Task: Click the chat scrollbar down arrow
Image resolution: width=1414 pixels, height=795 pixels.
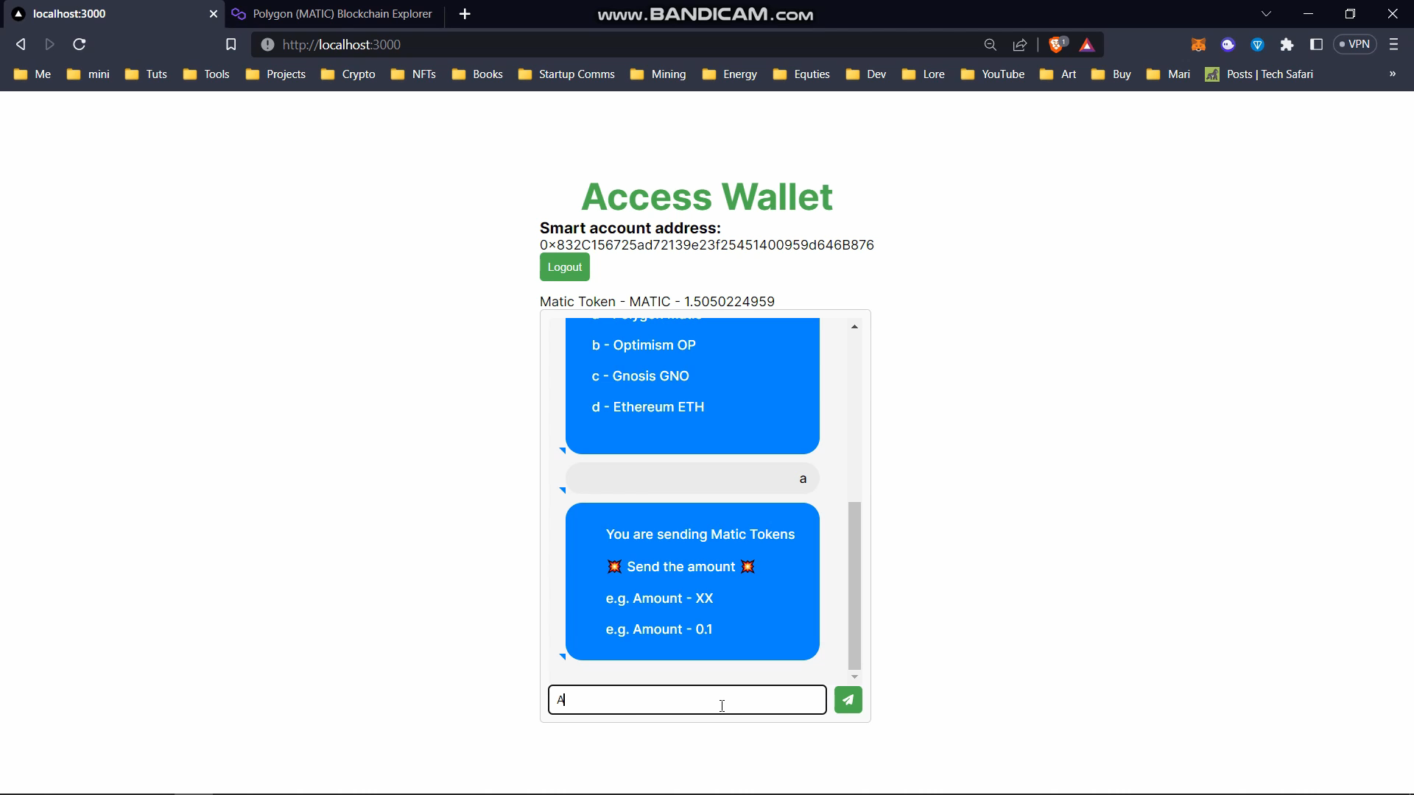Action: (x=854, y=676)
